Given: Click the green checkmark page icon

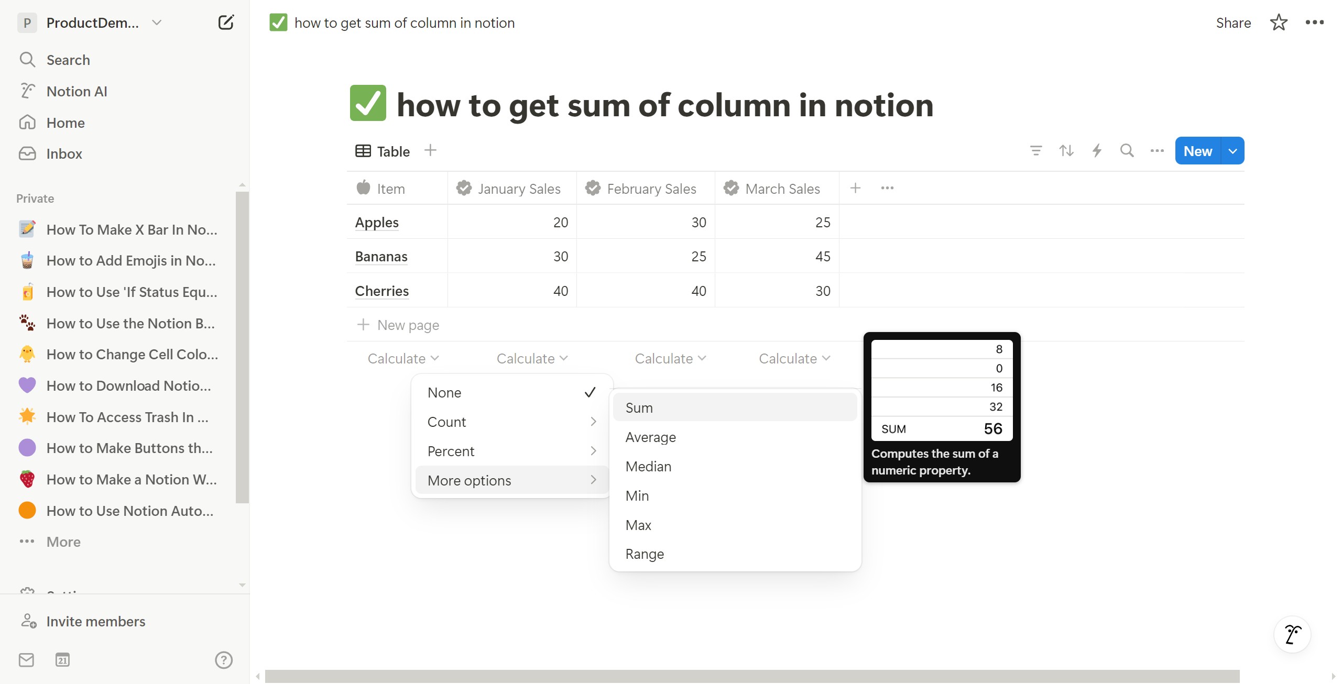Looking at the screenshot, I should pos(368,103).
